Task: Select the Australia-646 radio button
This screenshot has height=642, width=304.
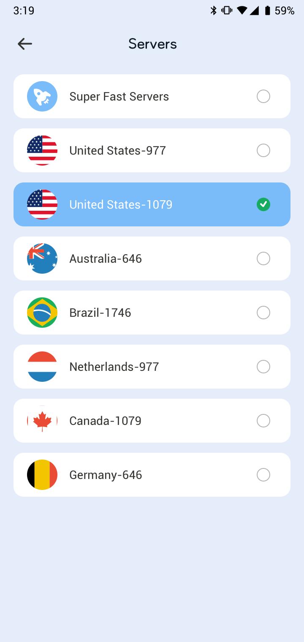Action: click(x=263, y=258)
